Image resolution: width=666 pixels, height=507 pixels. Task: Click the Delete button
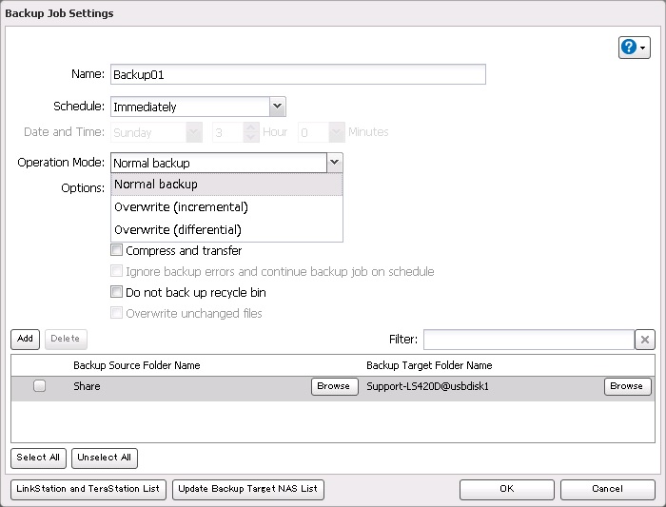(66, 340)
